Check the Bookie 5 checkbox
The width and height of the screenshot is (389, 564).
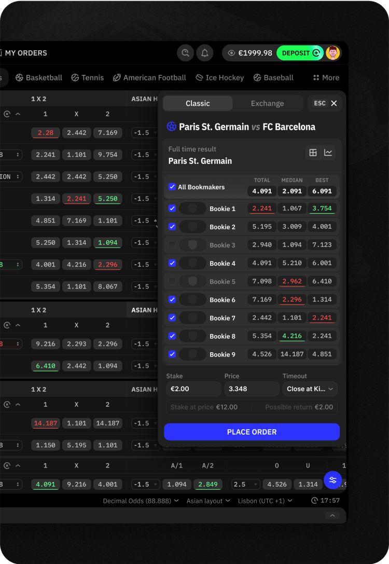tap(172, 281)
